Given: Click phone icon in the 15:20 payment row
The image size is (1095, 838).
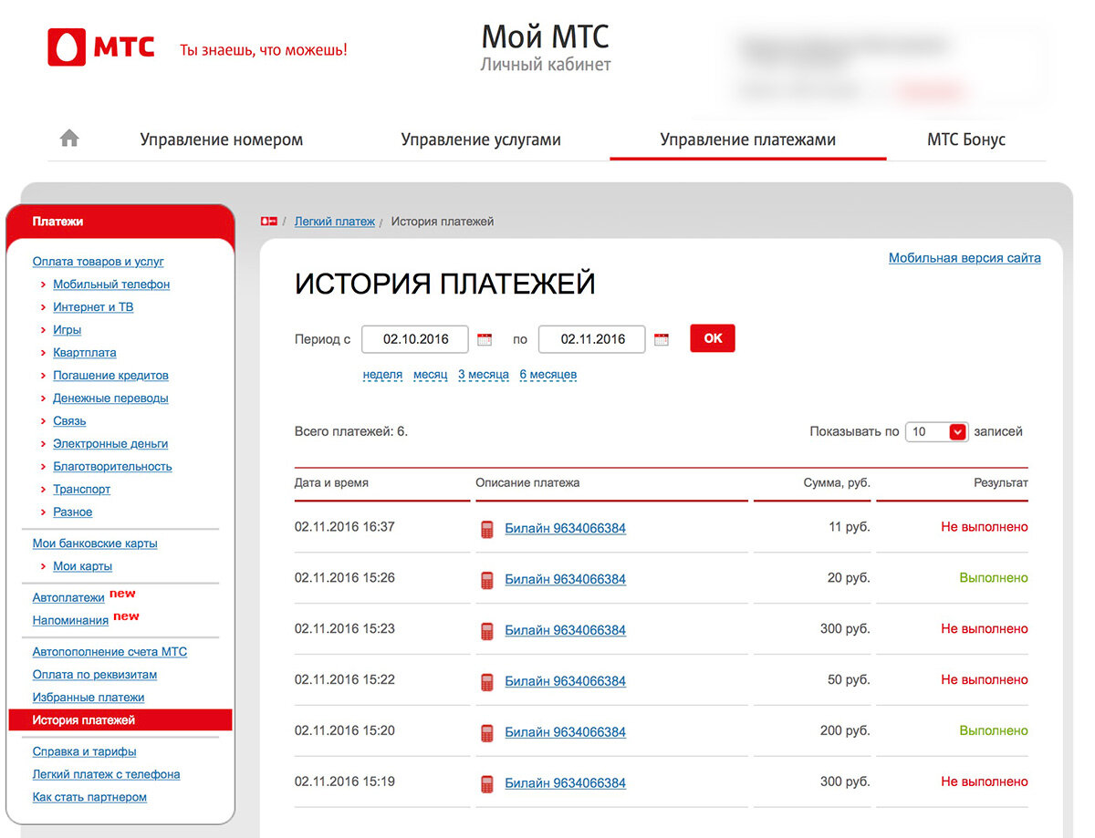Looking at the screenshot, I should pyautogui.click(x=487, y=733).
